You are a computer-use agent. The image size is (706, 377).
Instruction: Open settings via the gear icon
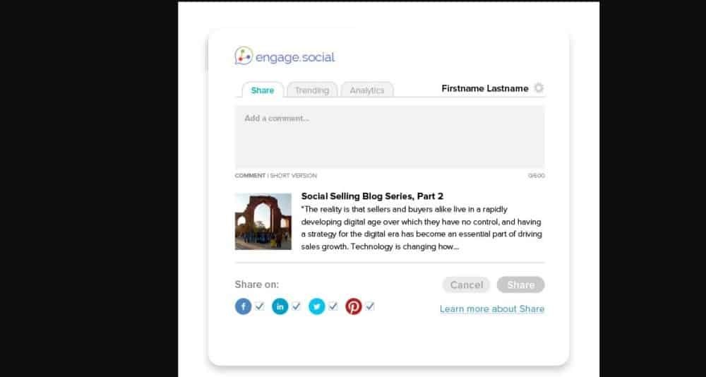pos(539,88)
